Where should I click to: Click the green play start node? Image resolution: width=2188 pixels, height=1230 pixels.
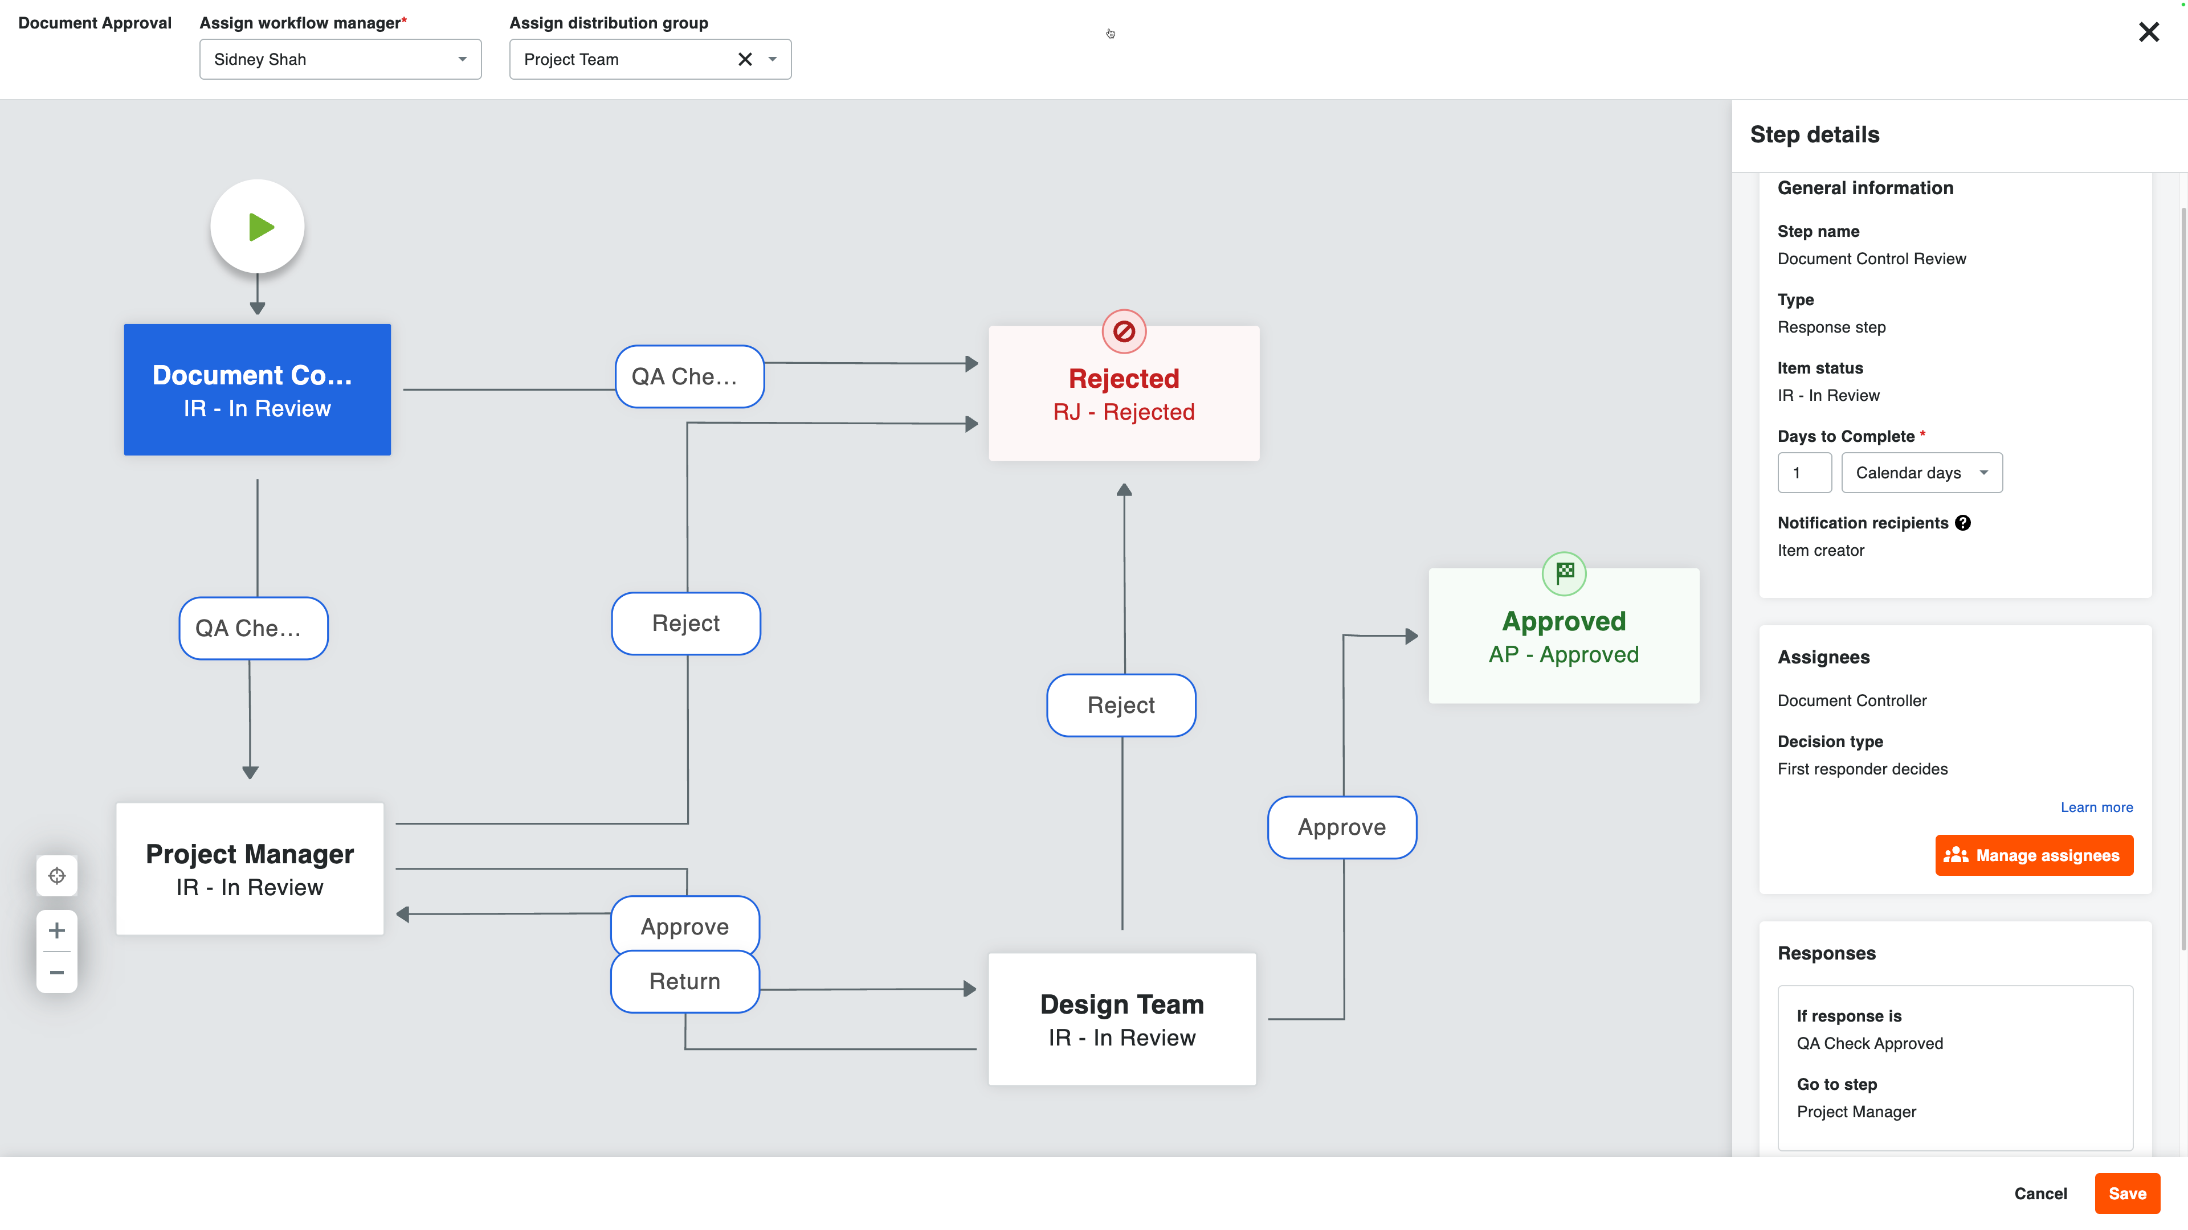coord(258,227)
